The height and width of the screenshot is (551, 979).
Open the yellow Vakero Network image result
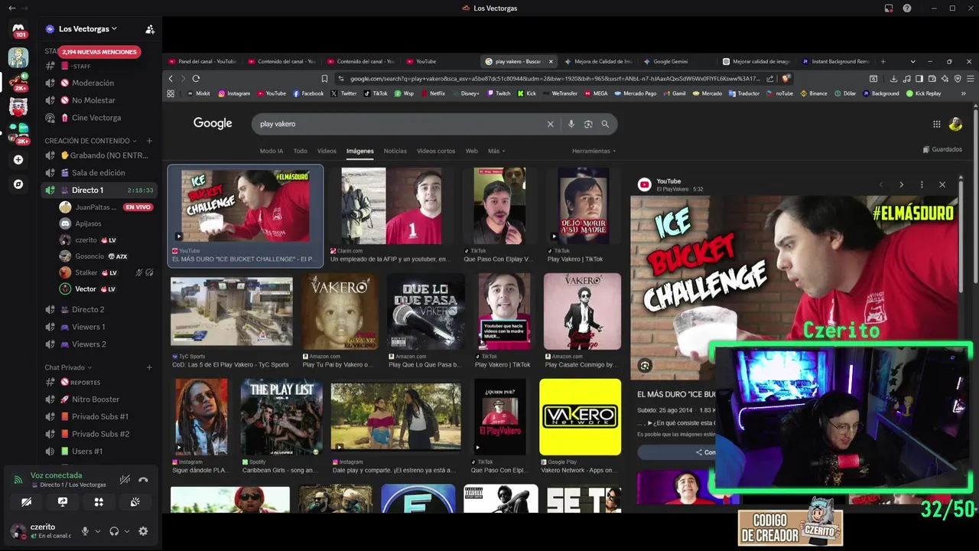coord(580,417)
